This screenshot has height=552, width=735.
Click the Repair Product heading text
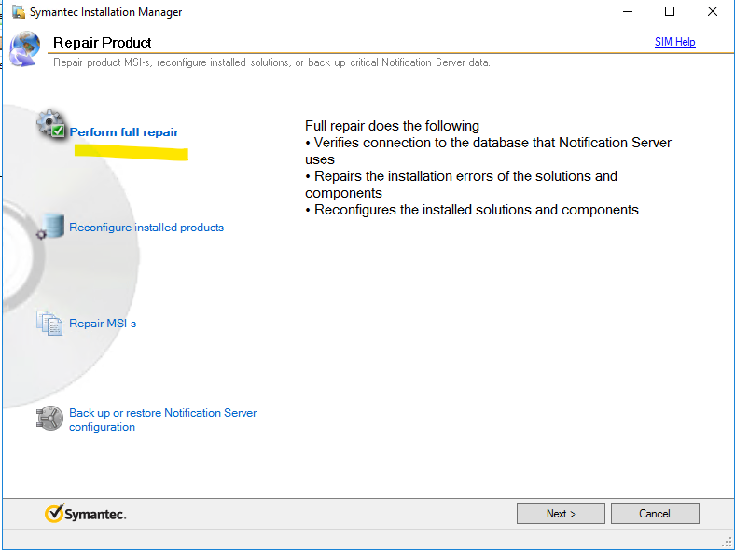point(103,43)
